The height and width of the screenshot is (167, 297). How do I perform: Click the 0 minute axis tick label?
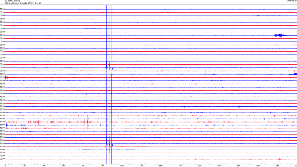[x=5, y=166]
